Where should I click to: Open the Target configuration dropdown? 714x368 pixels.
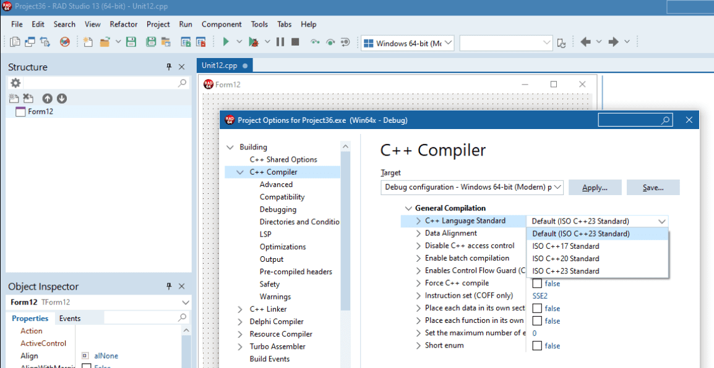[558, 187]
